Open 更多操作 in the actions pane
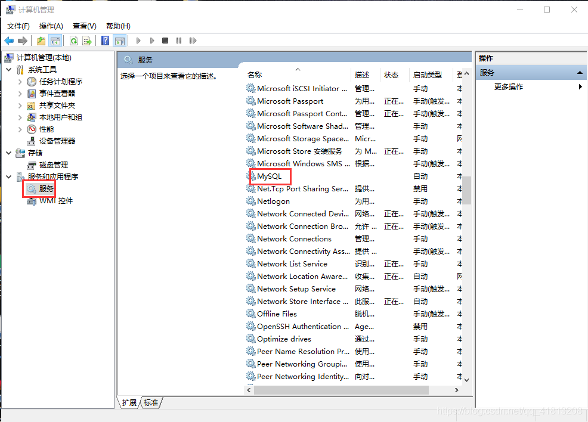 point(509,86)
